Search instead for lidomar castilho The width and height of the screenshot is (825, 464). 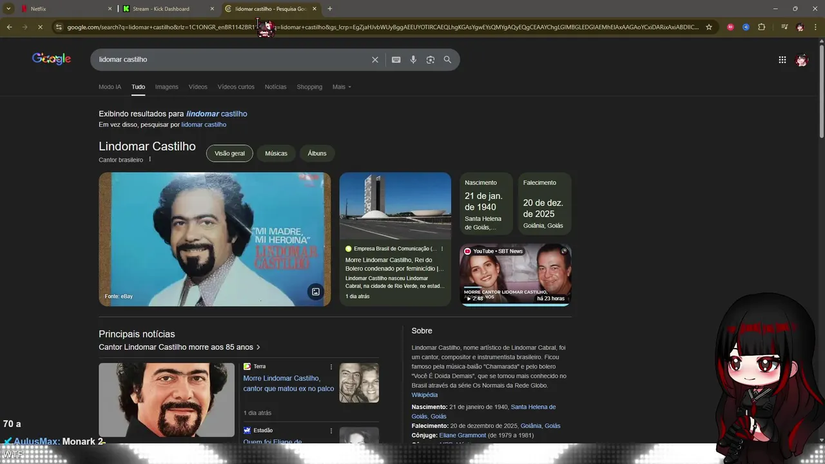[204, 124]
